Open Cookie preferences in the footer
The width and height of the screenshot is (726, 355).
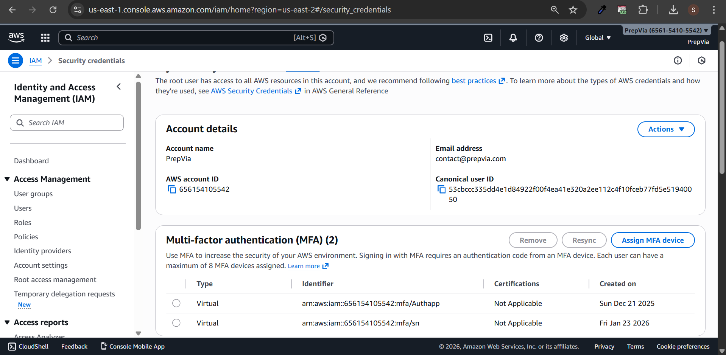tap(683, 347)
